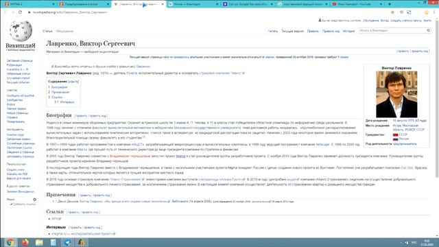Open Свежие правки in the sidebar

16,108
